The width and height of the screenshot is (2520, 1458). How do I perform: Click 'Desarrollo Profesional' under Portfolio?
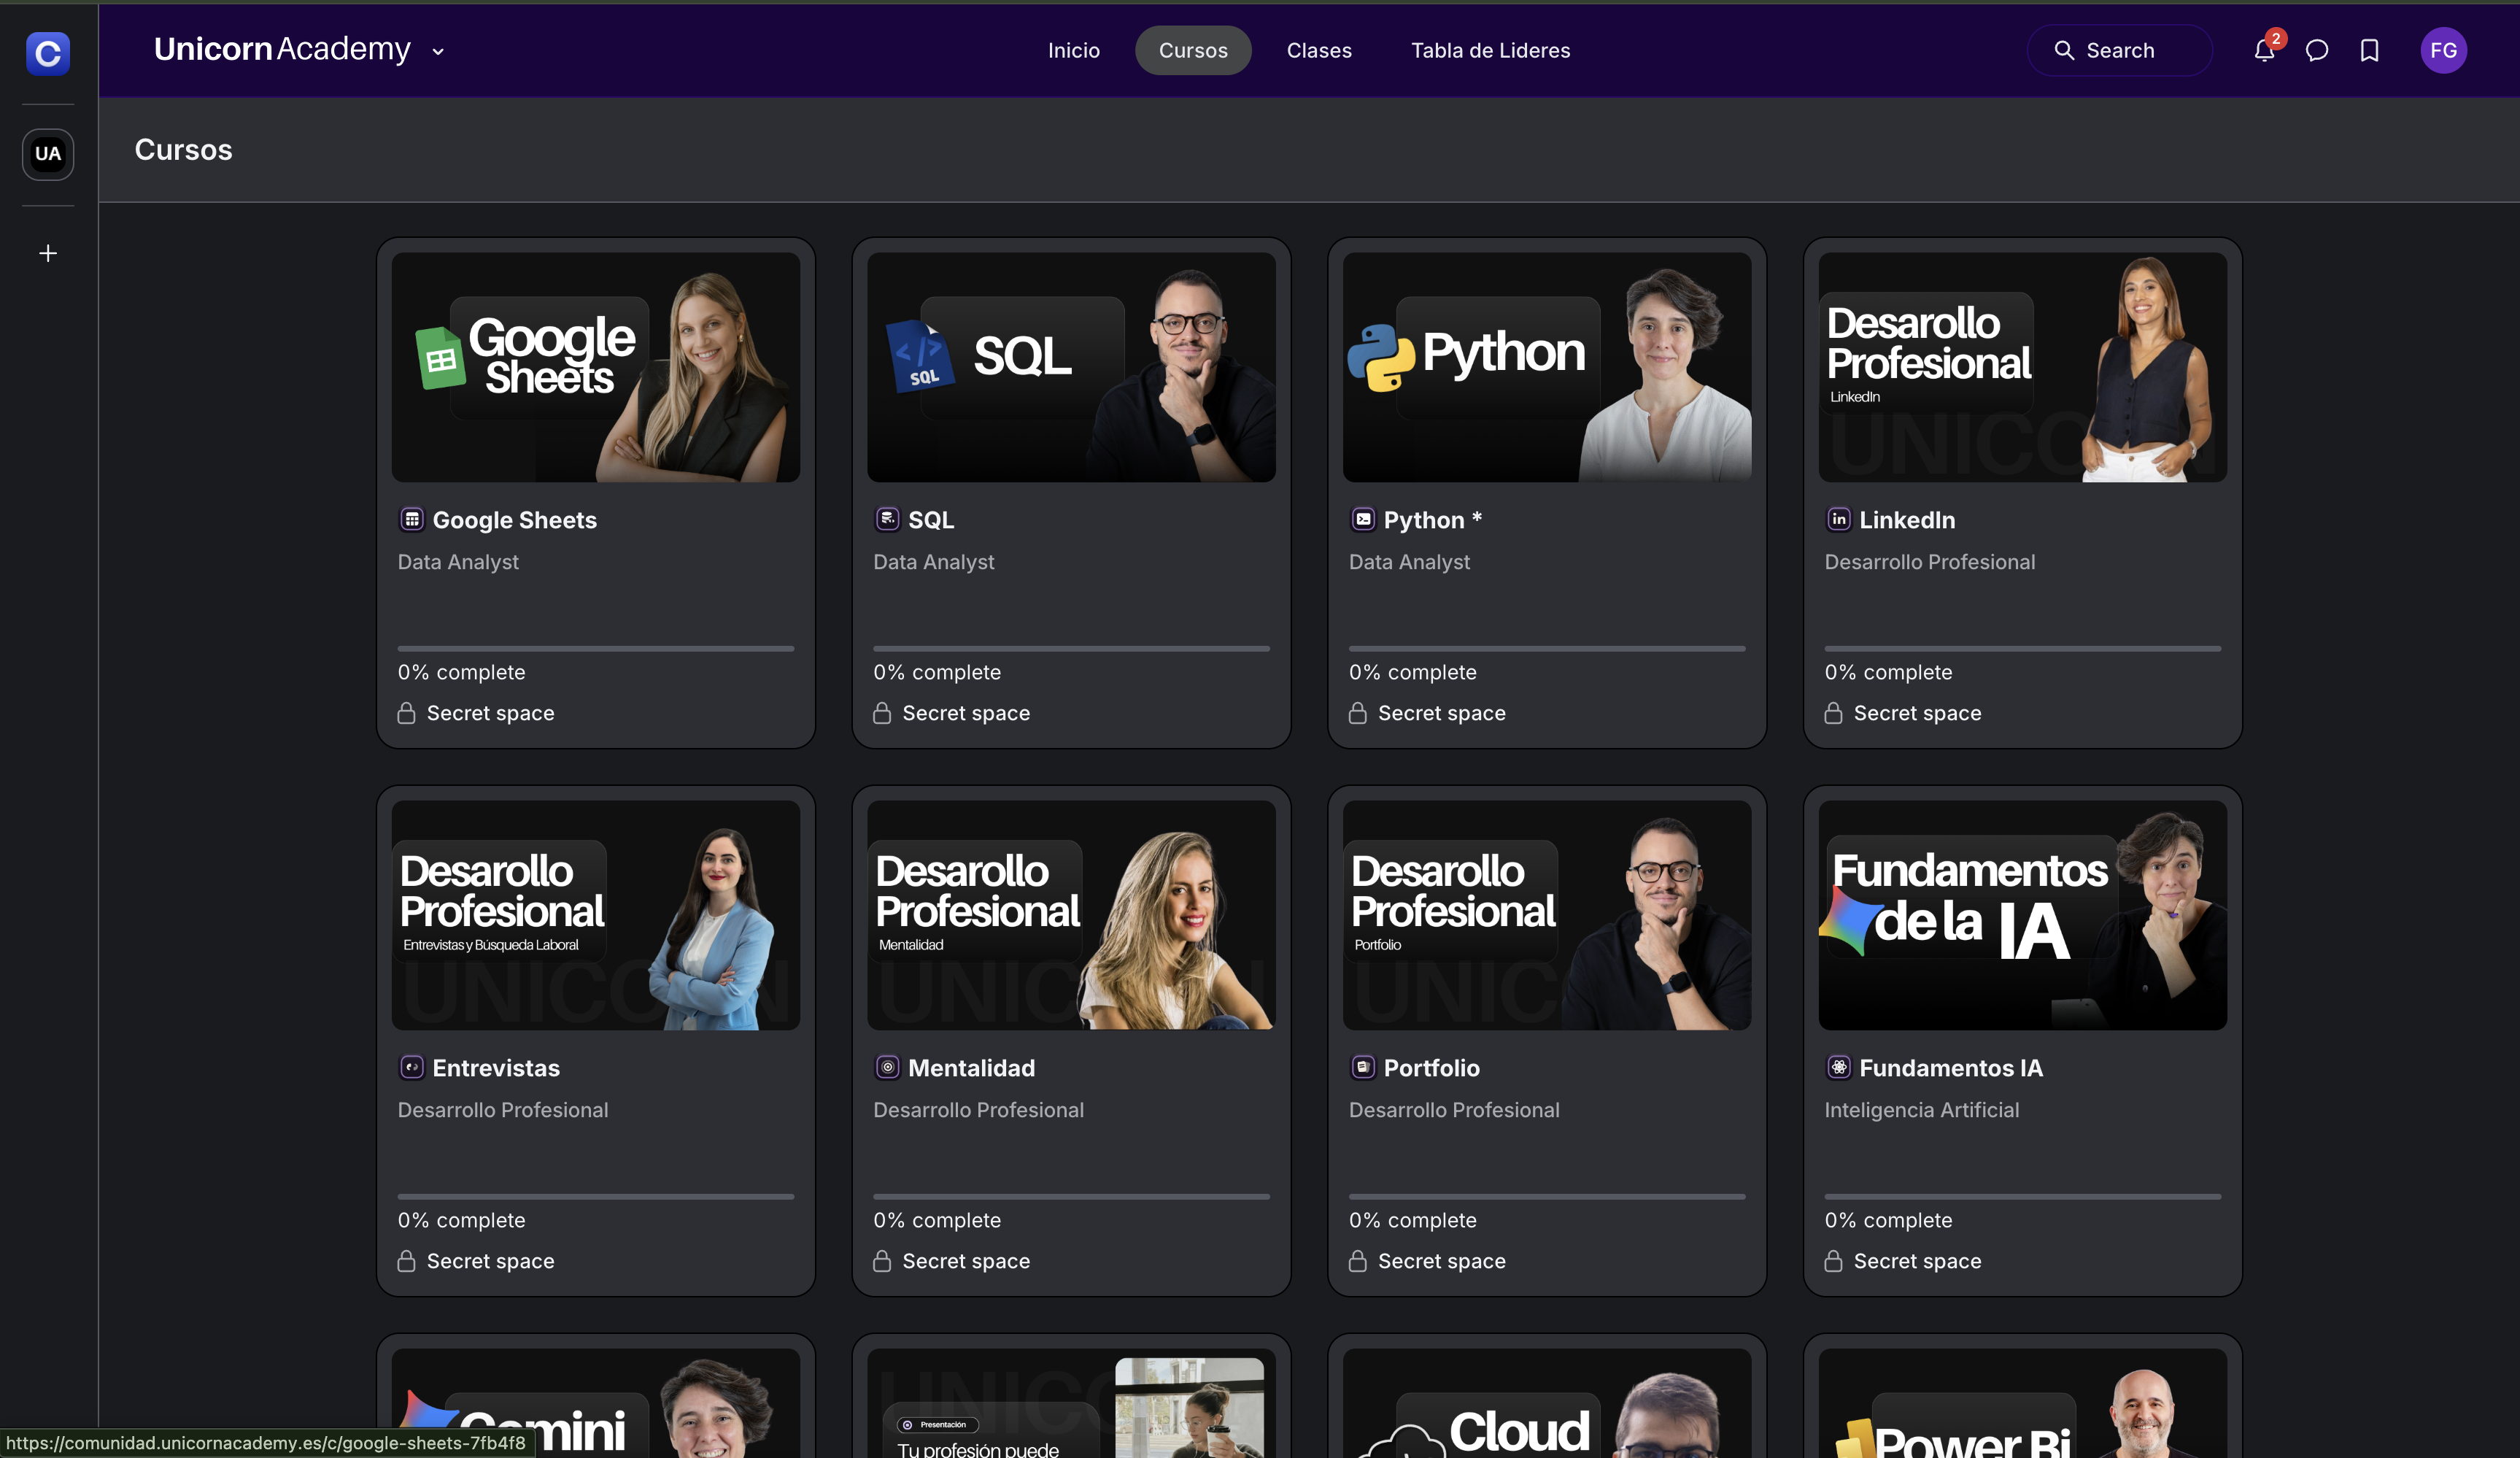click(1454, 1110)
